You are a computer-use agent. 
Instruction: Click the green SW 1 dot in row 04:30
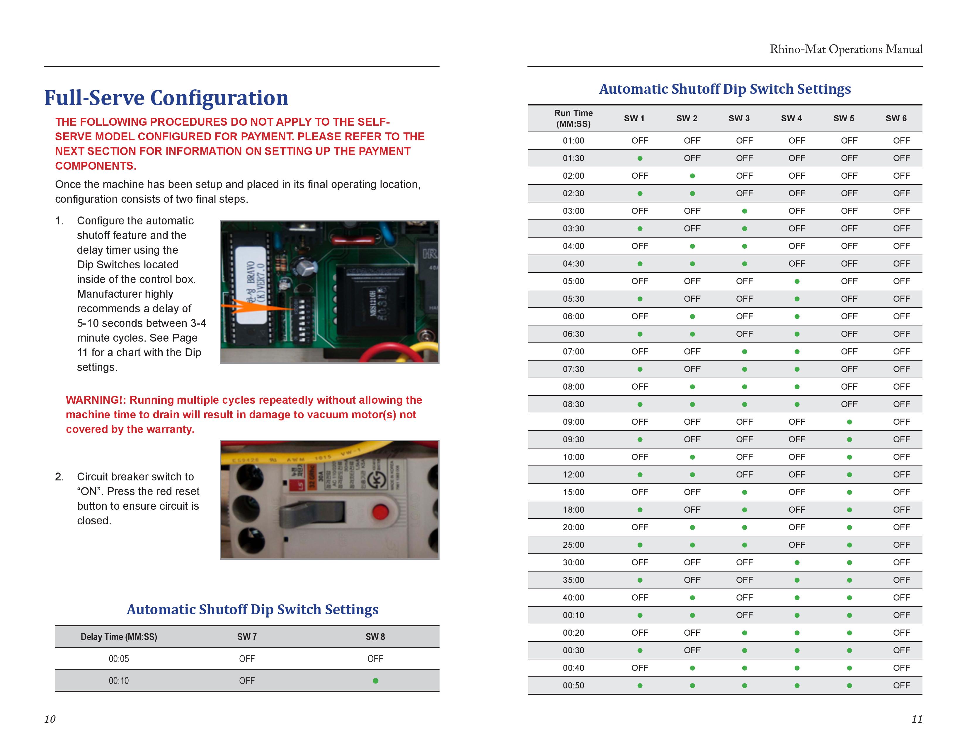pyautogui.click(x=640, y=264)
